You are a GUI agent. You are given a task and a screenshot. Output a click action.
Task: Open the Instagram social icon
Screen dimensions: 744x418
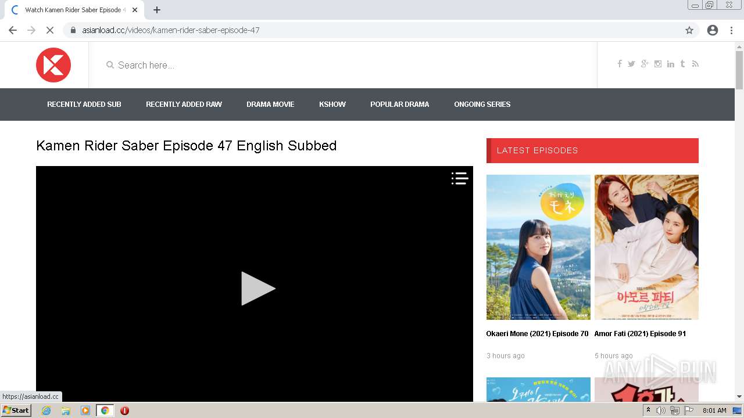pyautogui.click(x=658, y=64)
